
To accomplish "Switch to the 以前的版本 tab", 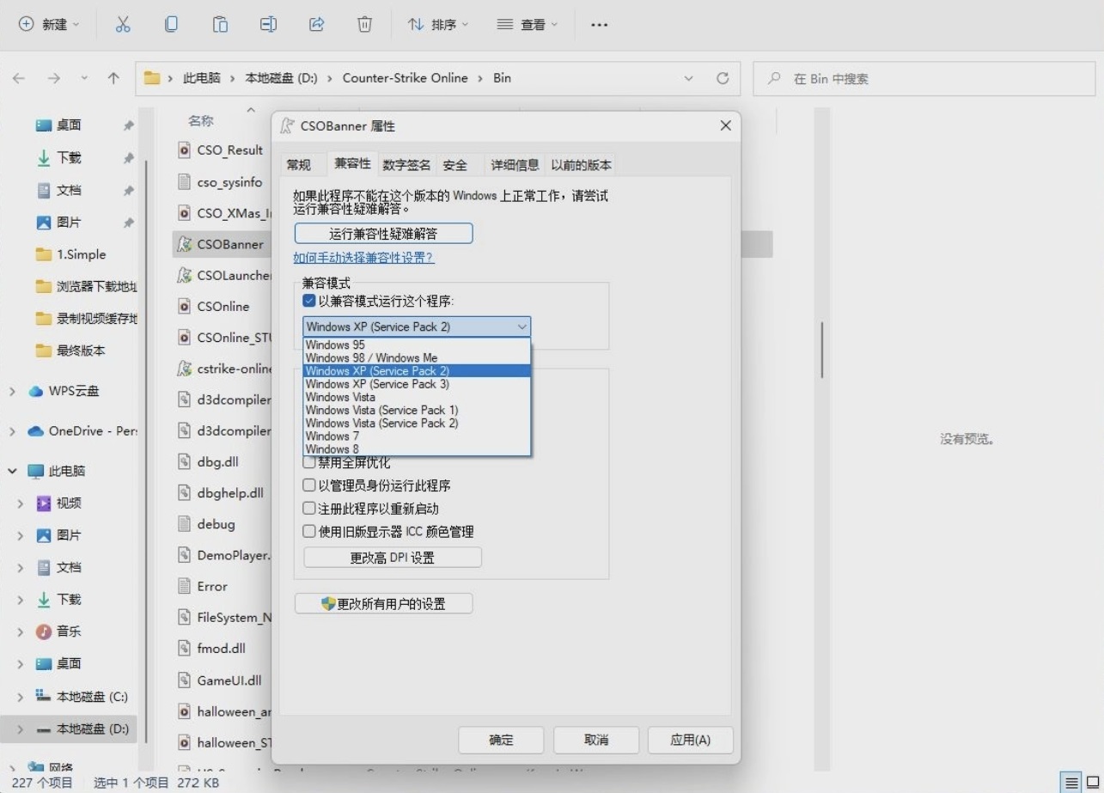I will pyautogui.click(x=582, y=165).
